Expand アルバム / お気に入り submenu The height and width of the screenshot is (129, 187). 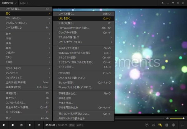click(26, 23)
